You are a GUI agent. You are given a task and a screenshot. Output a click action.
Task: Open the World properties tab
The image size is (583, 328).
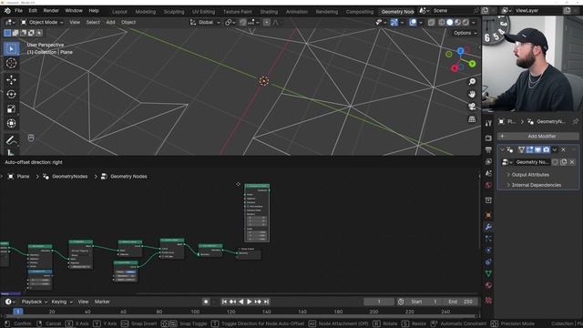point(488,185)
